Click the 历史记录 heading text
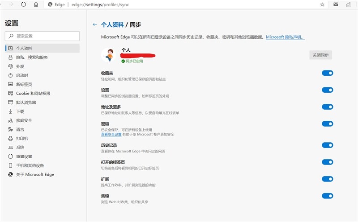358x222 pixels. 109,145
